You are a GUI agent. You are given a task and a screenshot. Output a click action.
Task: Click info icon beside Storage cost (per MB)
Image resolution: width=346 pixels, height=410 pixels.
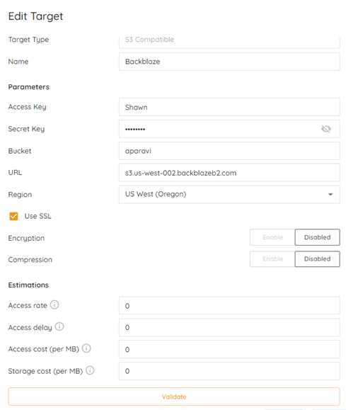[x=90, y=370]
